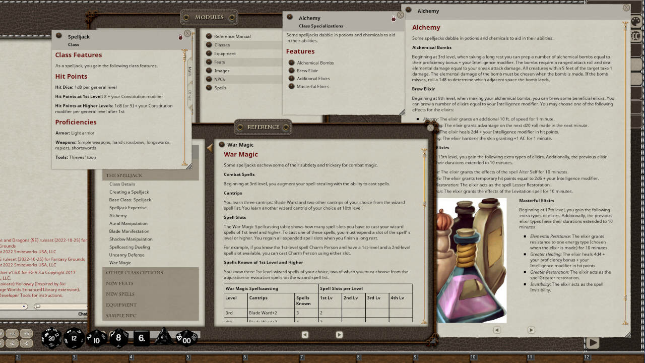
Task: Roll the black d20 die
Action: [x=50, y=339]
